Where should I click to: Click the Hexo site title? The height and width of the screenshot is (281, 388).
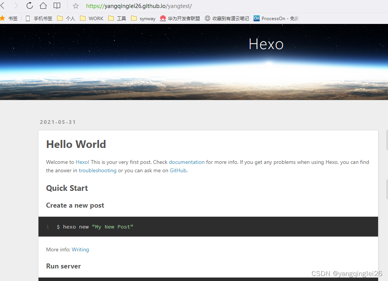[266, 44]
